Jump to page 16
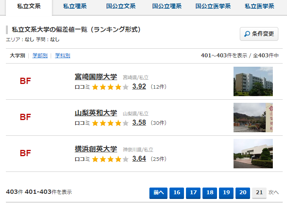 pos(177,193)
